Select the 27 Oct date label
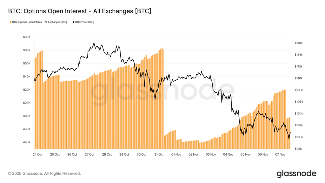This screenshot has width=325, height=183. click(90, 154)
